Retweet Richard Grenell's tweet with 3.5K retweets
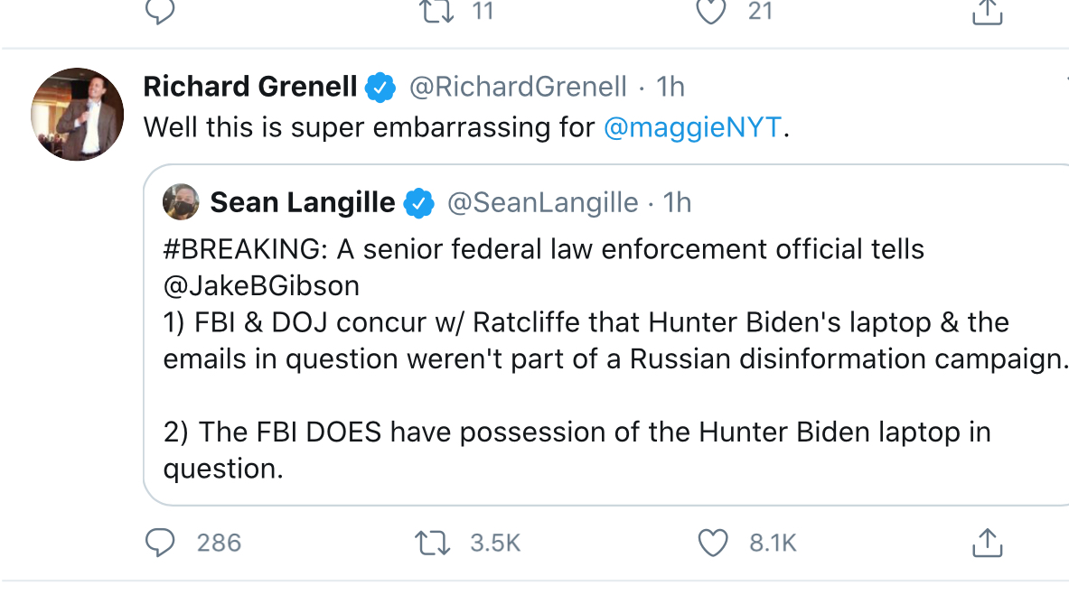This screenshot has width=1069, height=595. tap(432, 543)
